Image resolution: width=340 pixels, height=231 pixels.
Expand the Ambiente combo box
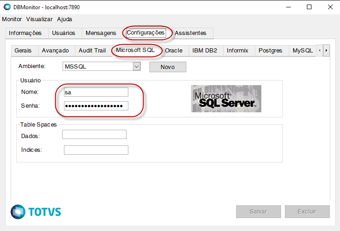137,66
